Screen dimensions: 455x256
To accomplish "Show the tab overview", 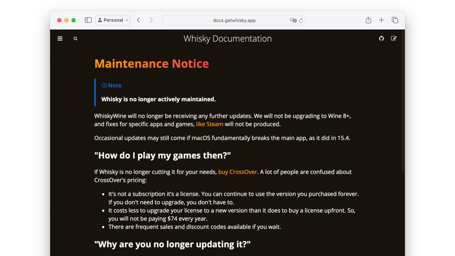I will pyautogui.click(x=395, y=20).
